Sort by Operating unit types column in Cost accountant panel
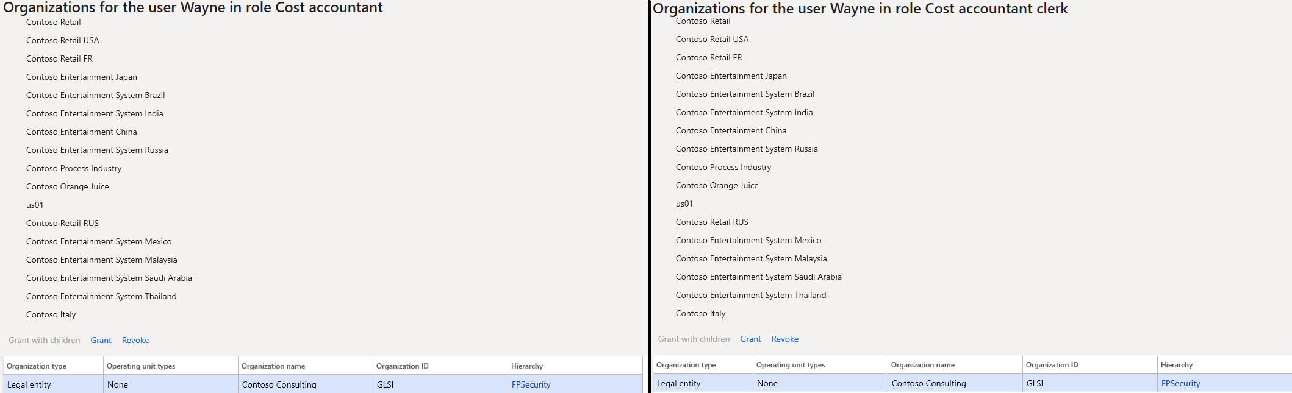The image size is (1292, 393). 171,366
